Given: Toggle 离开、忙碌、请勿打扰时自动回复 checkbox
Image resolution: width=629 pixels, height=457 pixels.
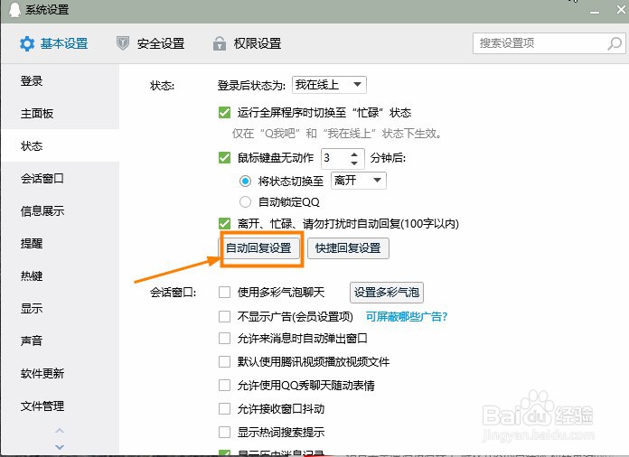Looking at the screenshot, I should [x=224, y=224].
